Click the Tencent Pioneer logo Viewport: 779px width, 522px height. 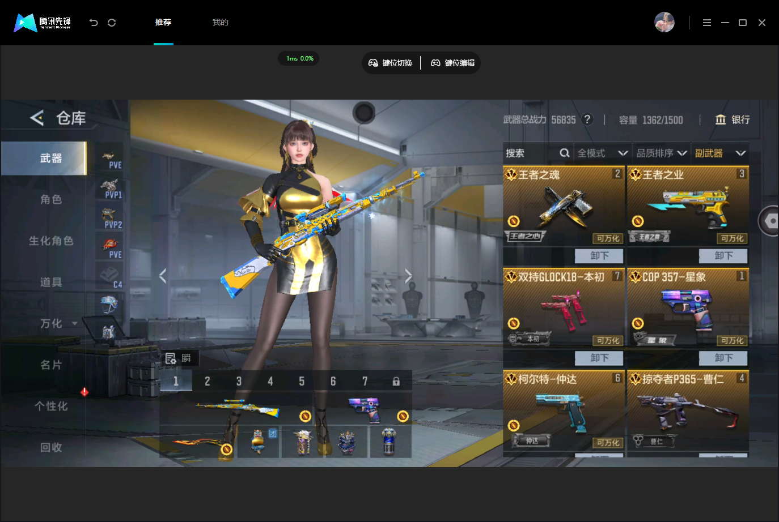coord(43,23)
